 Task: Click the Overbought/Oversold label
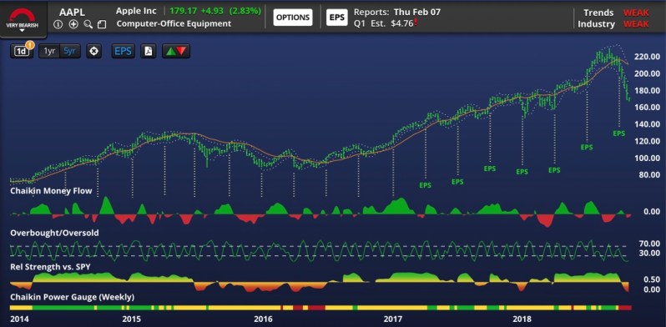[54, 233]
